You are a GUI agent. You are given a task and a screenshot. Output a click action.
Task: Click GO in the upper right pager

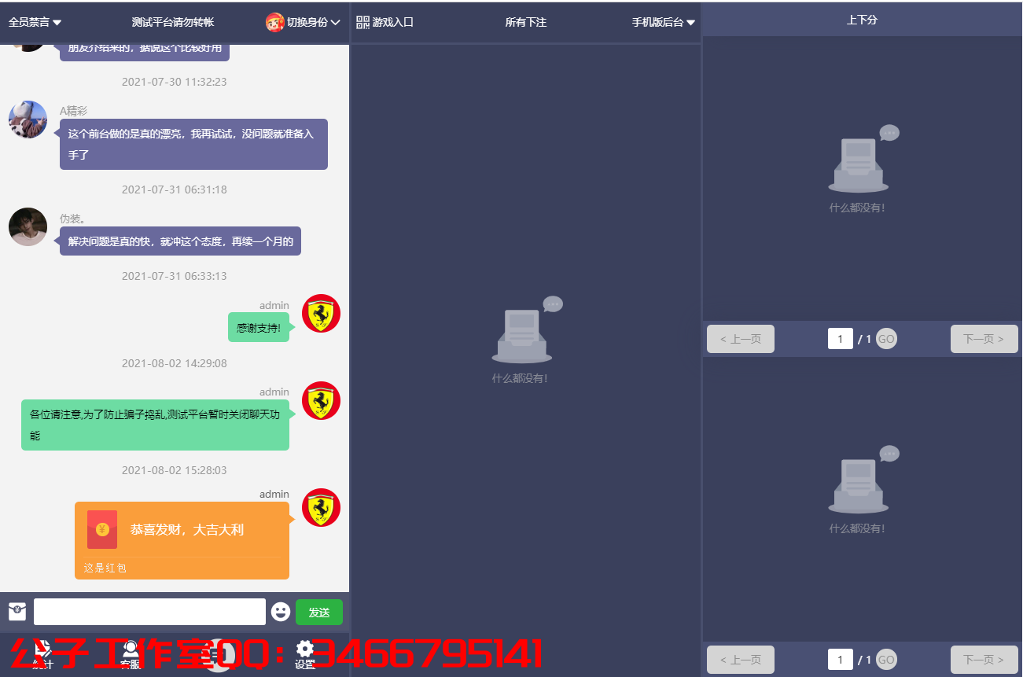[886, 339]
